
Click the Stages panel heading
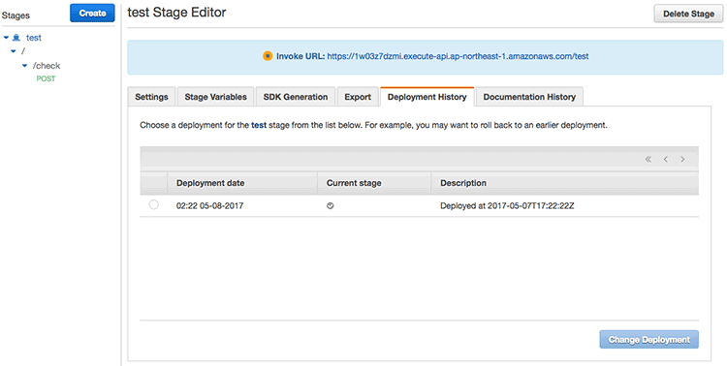(x=16, y=15)
